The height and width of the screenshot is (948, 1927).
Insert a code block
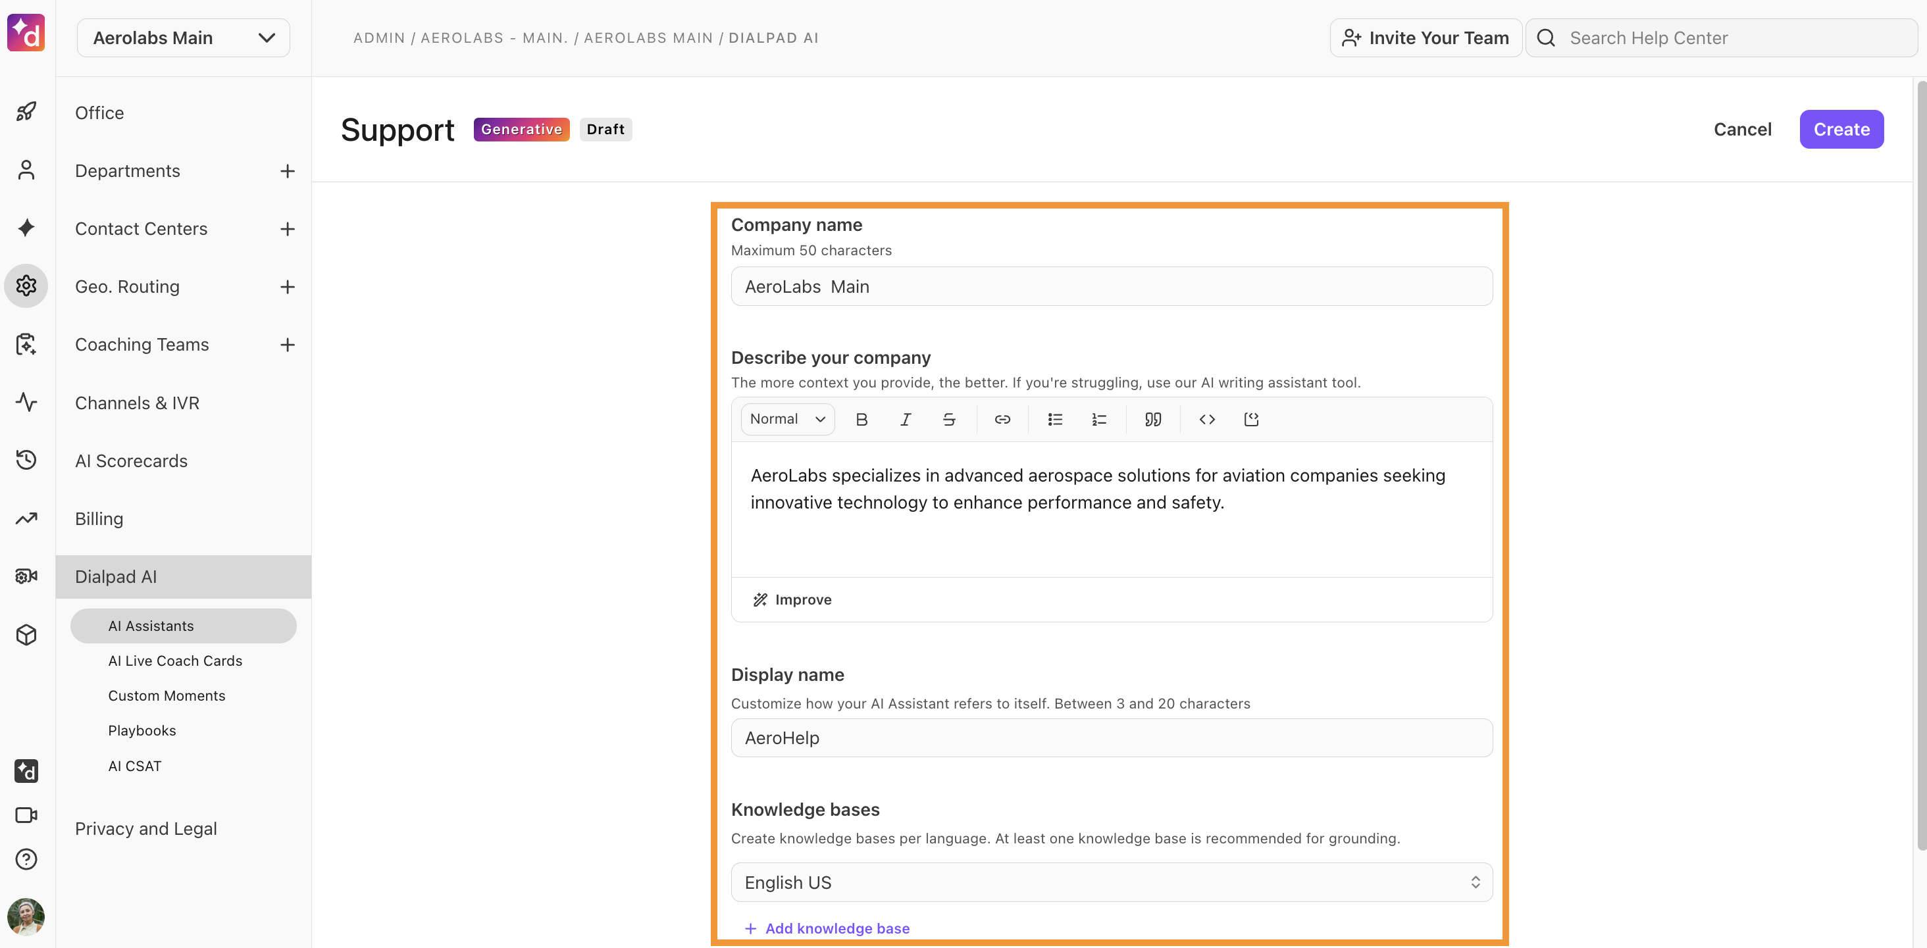[x=1206, y=420]
